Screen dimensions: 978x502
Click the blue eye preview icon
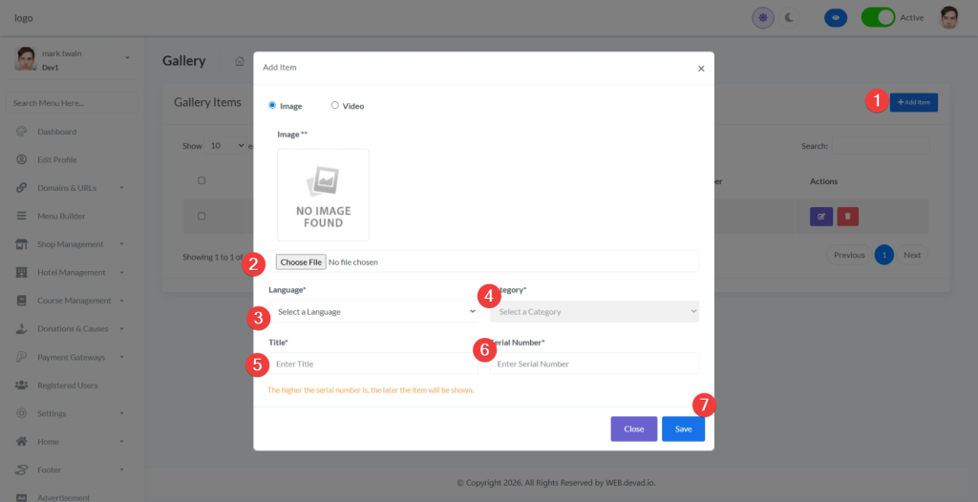pos(836,17)
